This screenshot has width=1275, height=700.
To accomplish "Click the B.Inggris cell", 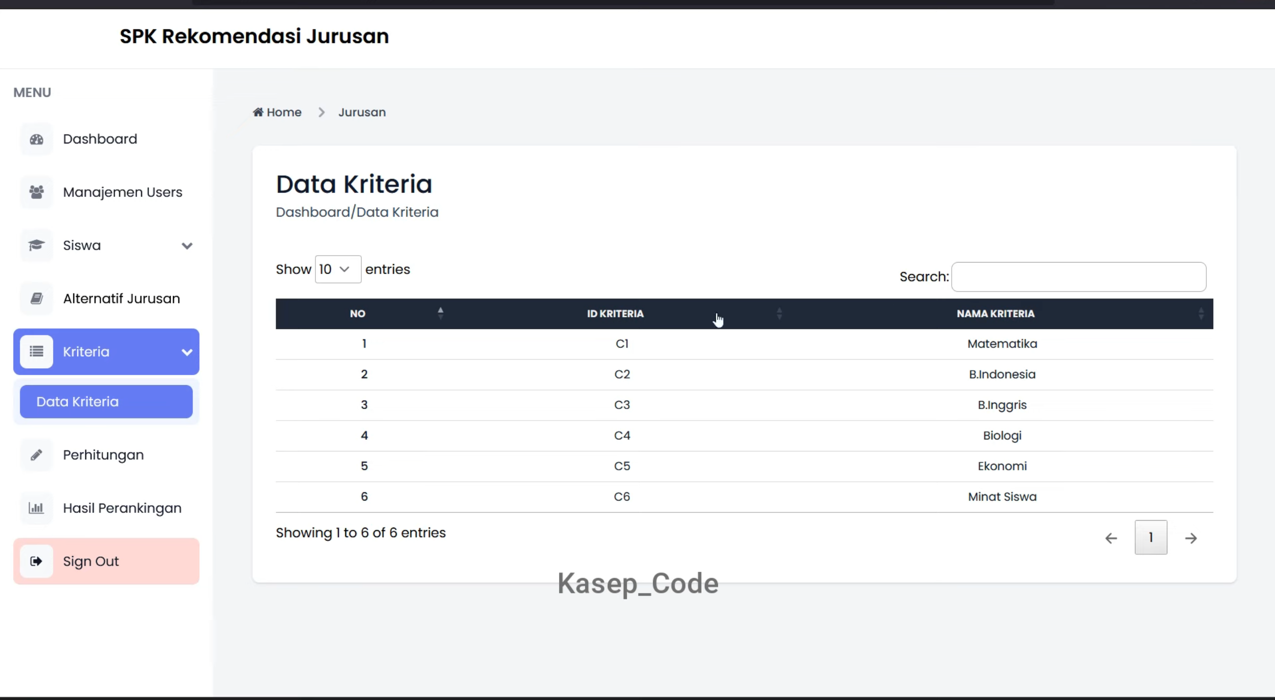I will point(1002,405).
